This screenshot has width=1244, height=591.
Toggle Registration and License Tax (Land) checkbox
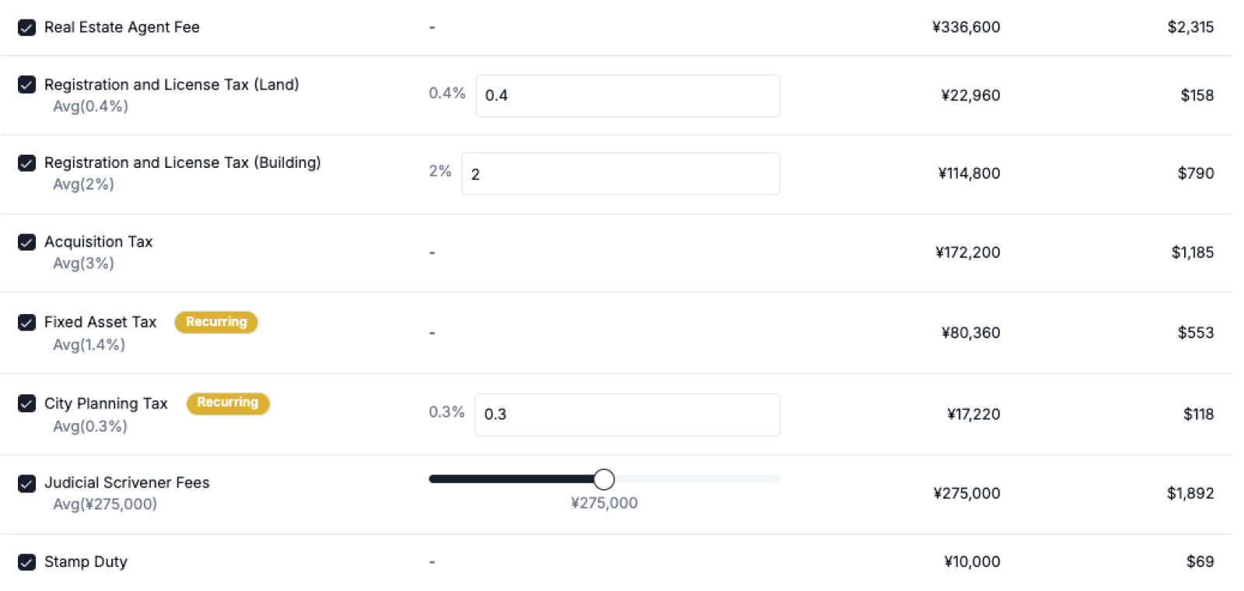26,85
